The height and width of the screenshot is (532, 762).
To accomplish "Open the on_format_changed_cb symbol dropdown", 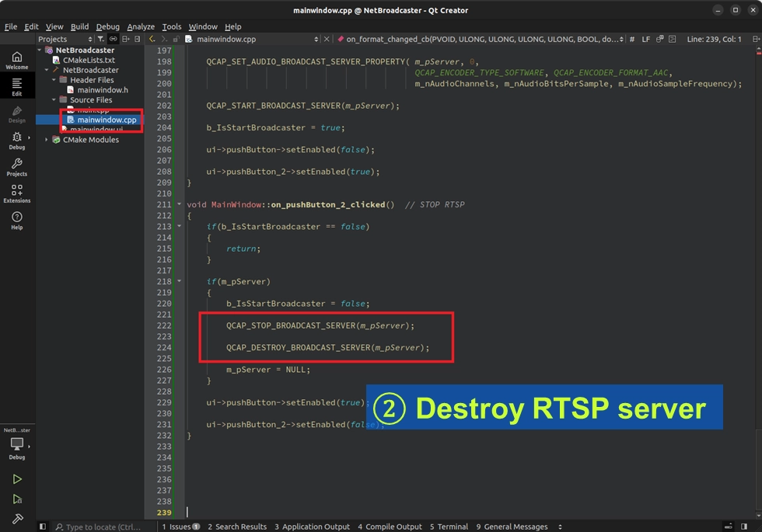I will coord(481,40).
